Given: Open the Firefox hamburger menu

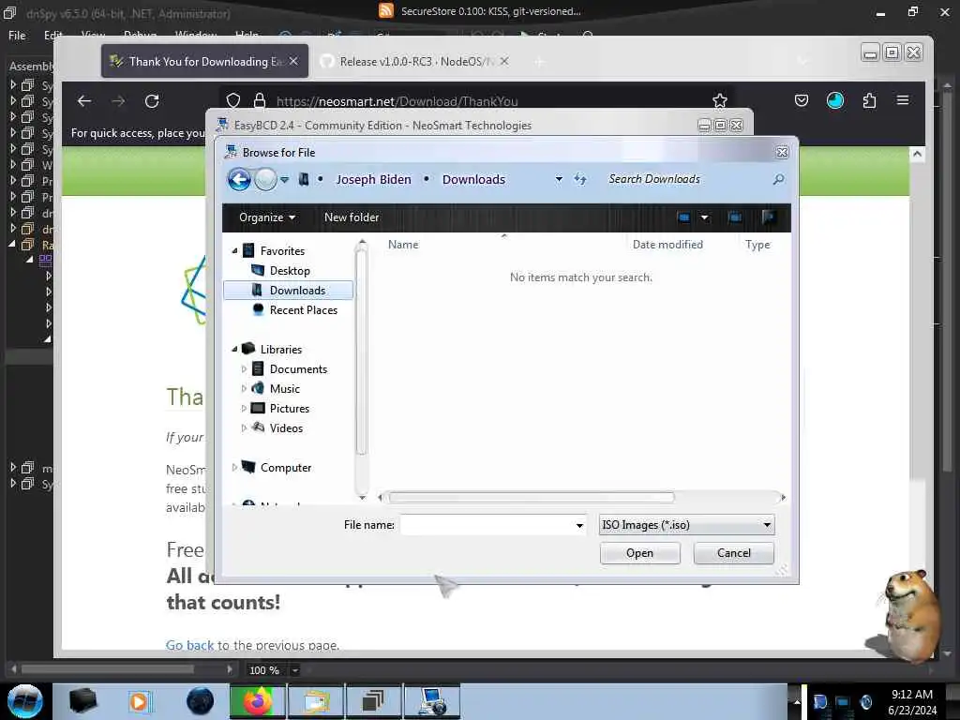Looking at the screenshot, I should (x=903, y=99).
